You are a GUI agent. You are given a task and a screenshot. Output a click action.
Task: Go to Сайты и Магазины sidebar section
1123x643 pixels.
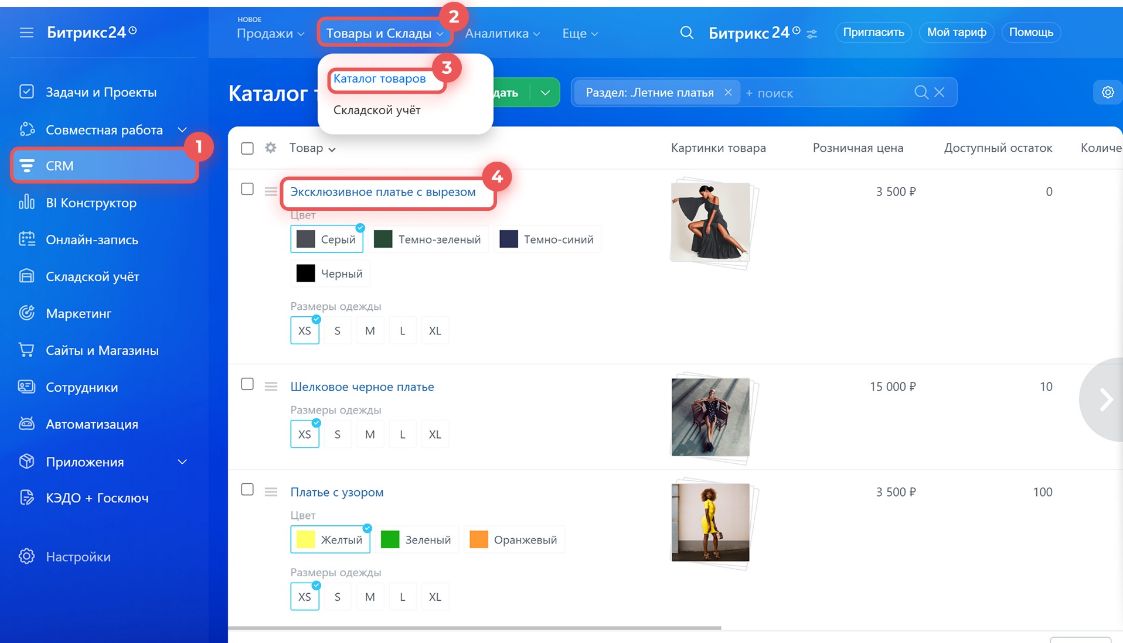tap(102, 351)
